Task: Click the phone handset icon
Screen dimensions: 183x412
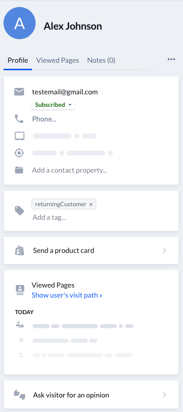Action: (19, 119)
